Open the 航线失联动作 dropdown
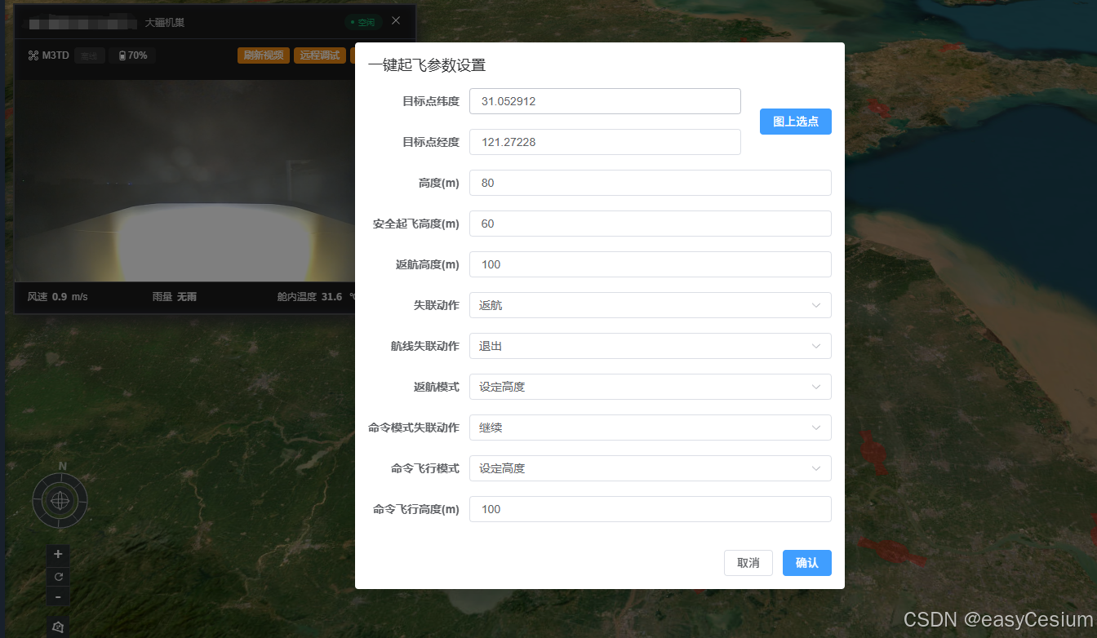The height and width of the screenshot is (638, 1097). coord(651,346)
